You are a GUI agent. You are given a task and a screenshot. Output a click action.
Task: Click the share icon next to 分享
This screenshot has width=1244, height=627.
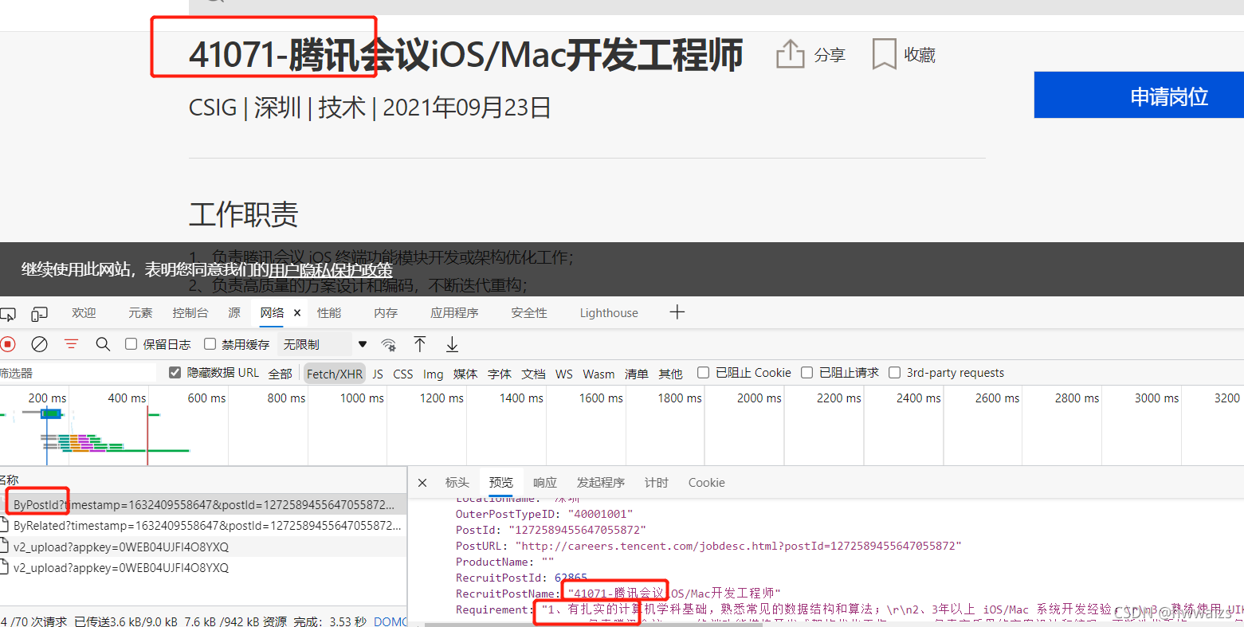(790, 54)
